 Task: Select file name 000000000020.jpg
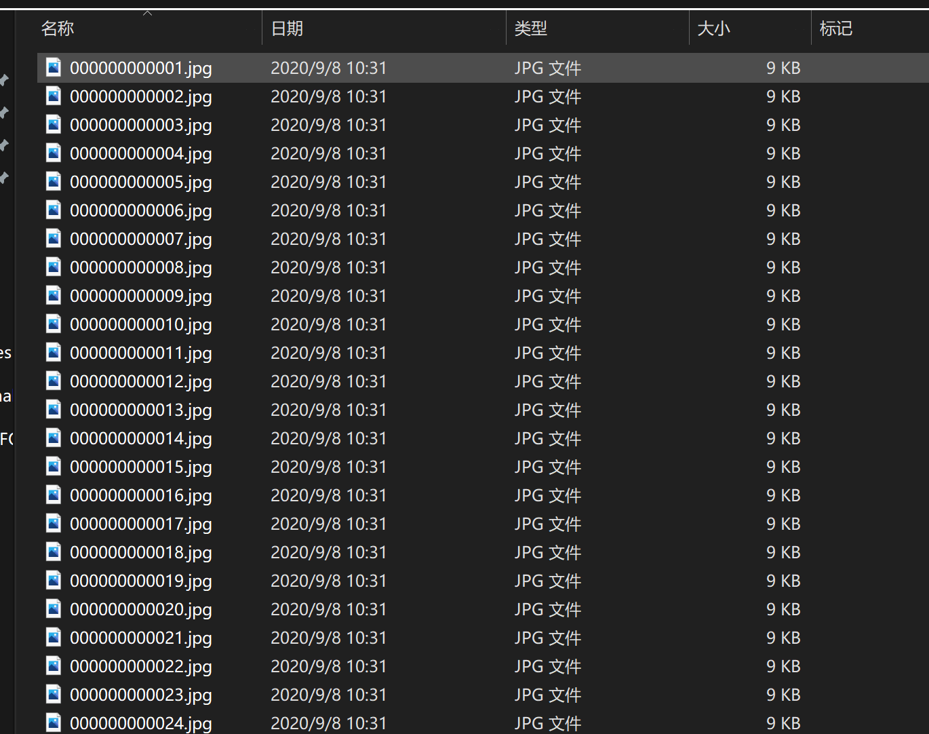coord(141,610)
